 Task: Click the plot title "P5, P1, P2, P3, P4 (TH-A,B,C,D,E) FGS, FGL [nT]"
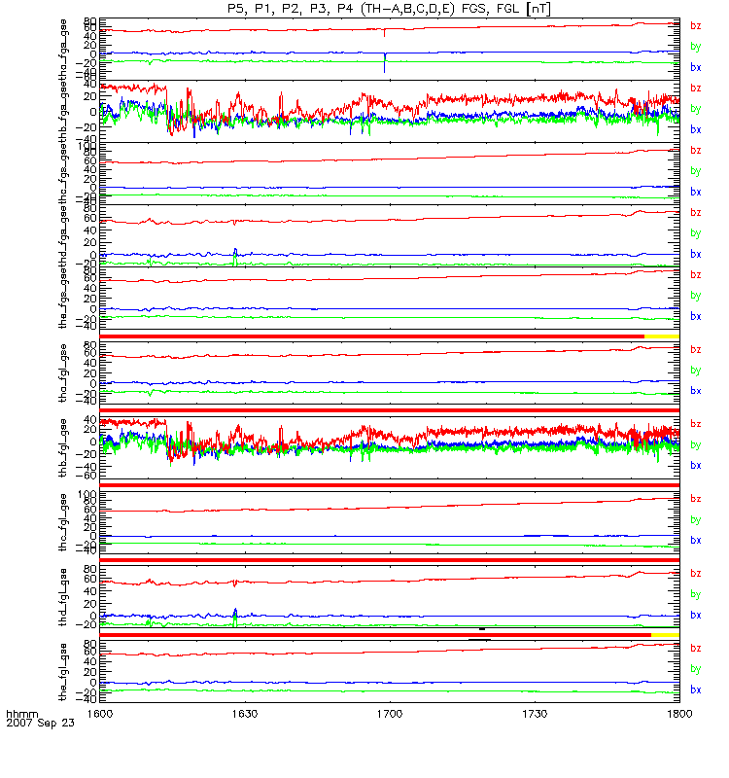pyautogui.click(x=389, y=9)
